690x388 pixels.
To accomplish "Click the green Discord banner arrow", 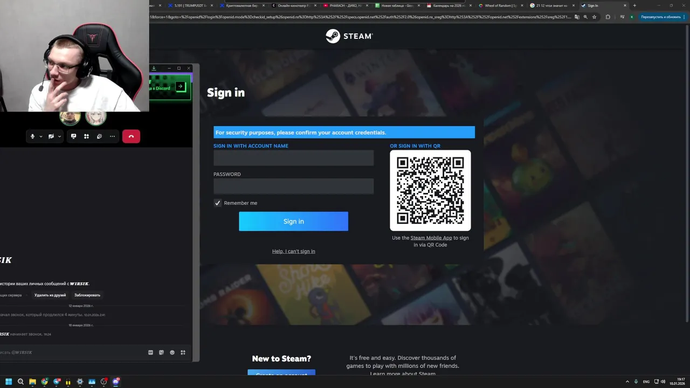I will (x=181, y=87).
